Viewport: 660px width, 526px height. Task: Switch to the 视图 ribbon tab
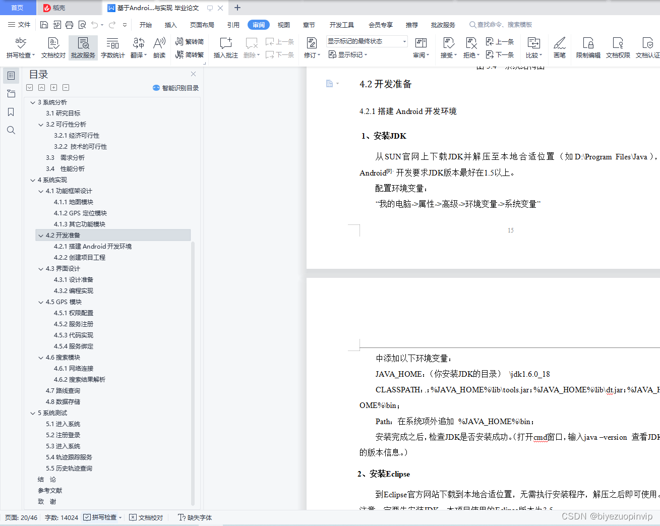click(284, 25)
